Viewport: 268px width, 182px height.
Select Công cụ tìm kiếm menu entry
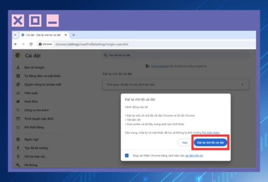[37, 110]
